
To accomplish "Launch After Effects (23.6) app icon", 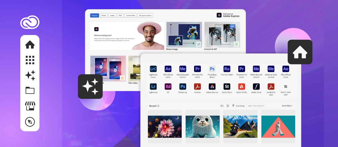I will 286,69.
